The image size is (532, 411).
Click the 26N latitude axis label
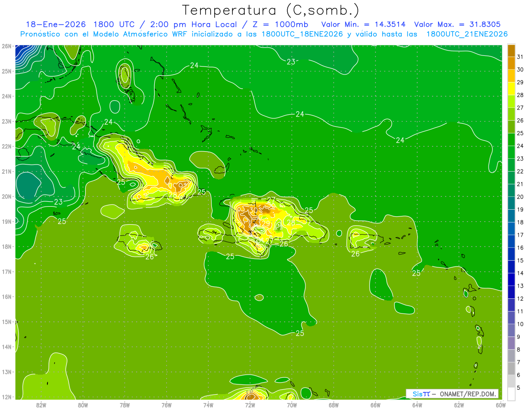(7, 46)
